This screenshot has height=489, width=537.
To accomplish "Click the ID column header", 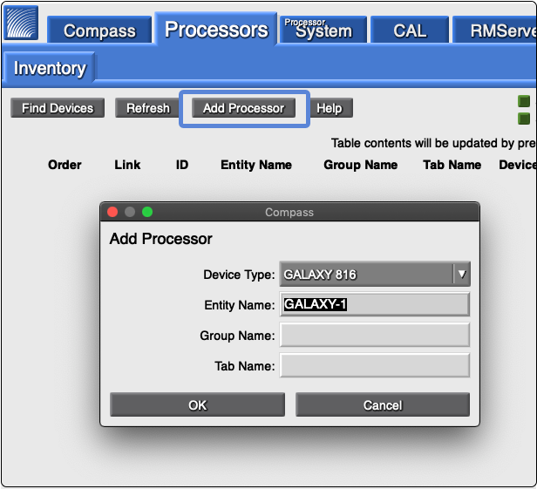I will click(x=182, y=165).
